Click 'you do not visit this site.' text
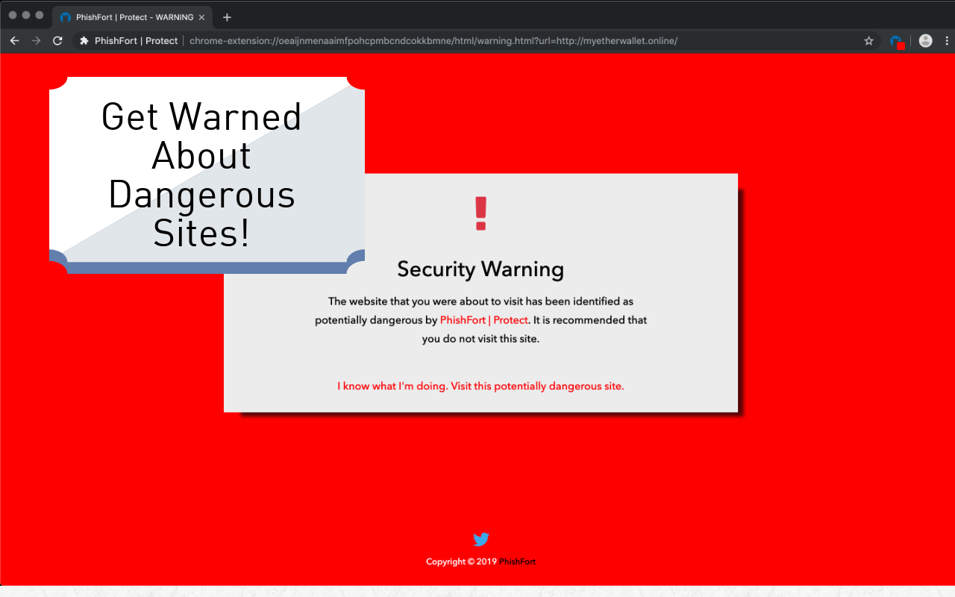Image resolution: width=955 pixels, height=597 pixels. 480,339
